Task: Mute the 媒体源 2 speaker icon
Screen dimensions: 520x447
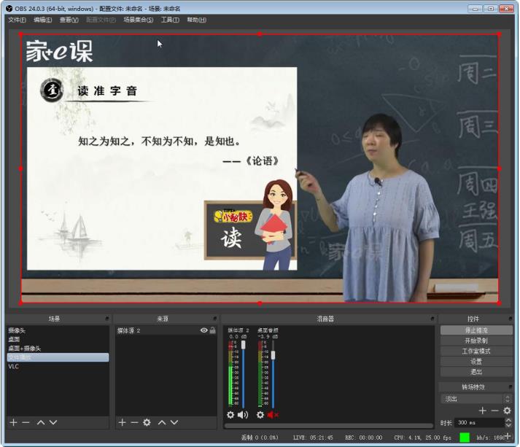Action: click(x=243, y=415)
